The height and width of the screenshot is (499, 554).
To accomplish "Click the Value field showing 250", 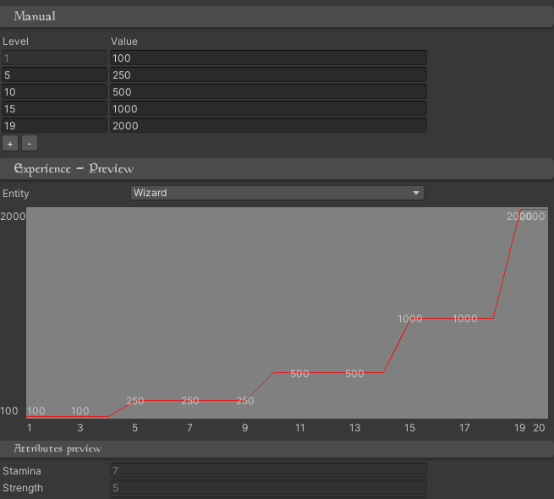I will (x=268, y=74).
